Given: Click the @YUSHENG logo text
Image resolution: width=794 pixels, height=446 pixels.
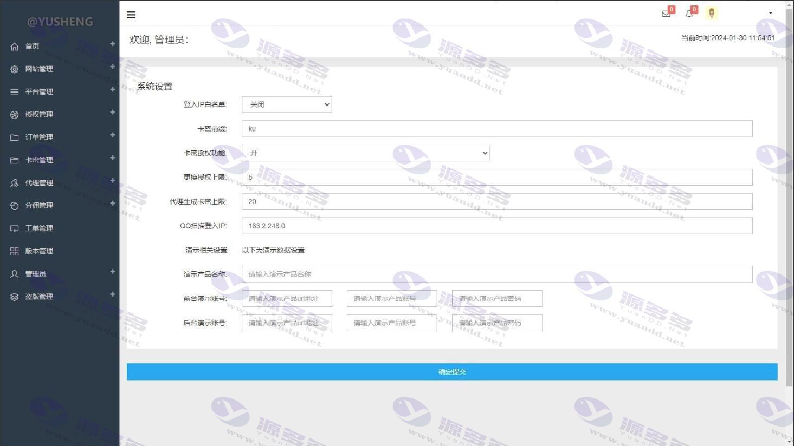Looking at the screenshot, I should (x=60, y=22).
